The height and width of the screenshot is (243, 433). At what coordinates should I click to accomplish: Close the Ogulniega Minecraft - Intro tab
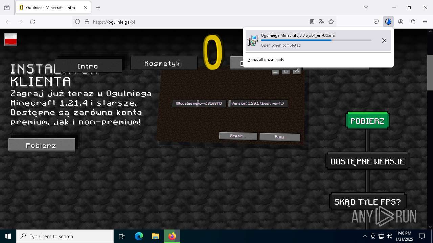point(85,7)
